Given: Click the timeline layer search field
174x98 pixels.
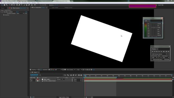Looking at the screenshot, I should 51,75.
